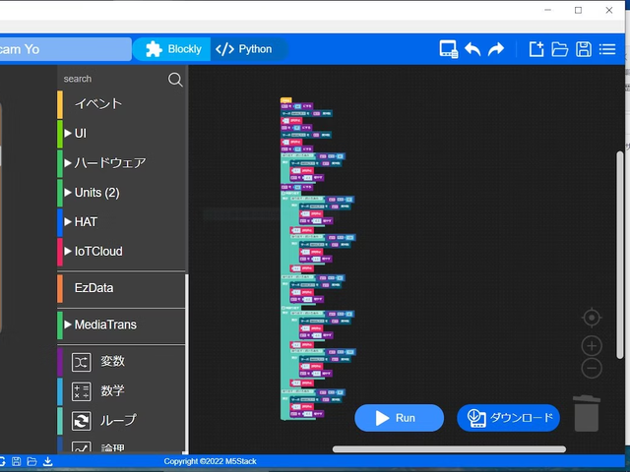
Task: Open the UI simulator device icon
Action: coord(449,49)
